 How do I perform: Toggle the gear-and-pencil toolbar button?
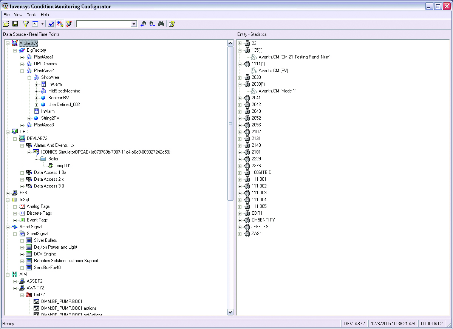point(69,24)
